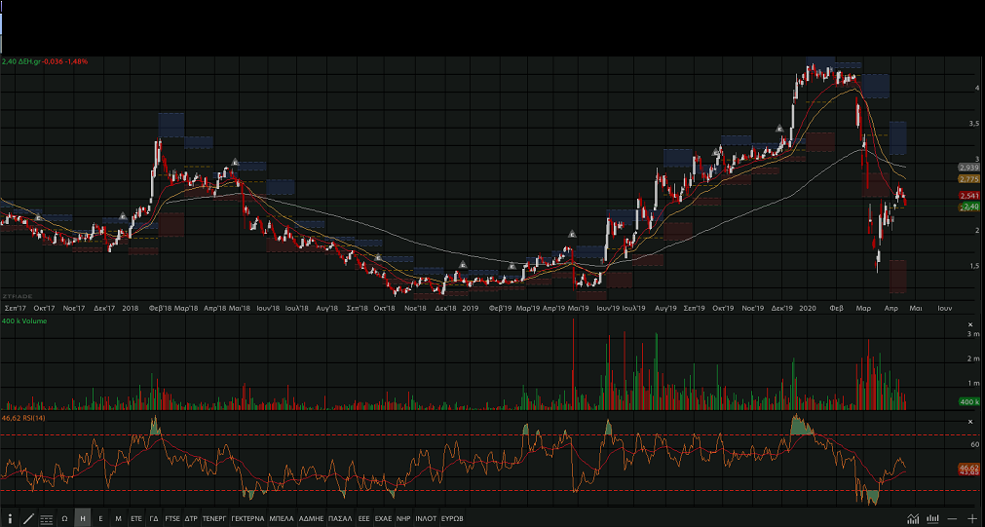The image size is (985, 527).
Task: Switch to the Ω timeframe
Action: click(x=64, y=518)
